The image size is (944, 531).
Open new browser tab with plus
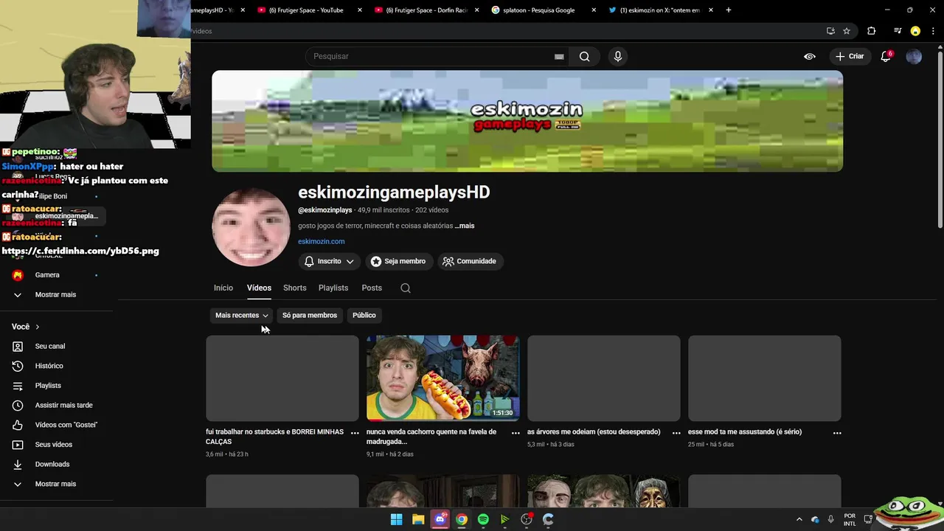coord(729,10)
